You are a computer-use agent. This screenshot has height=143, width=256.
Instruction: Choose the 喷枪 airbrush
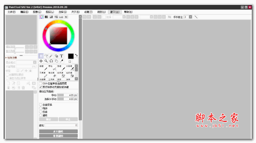pyautogui.click(x=52, y=68)
